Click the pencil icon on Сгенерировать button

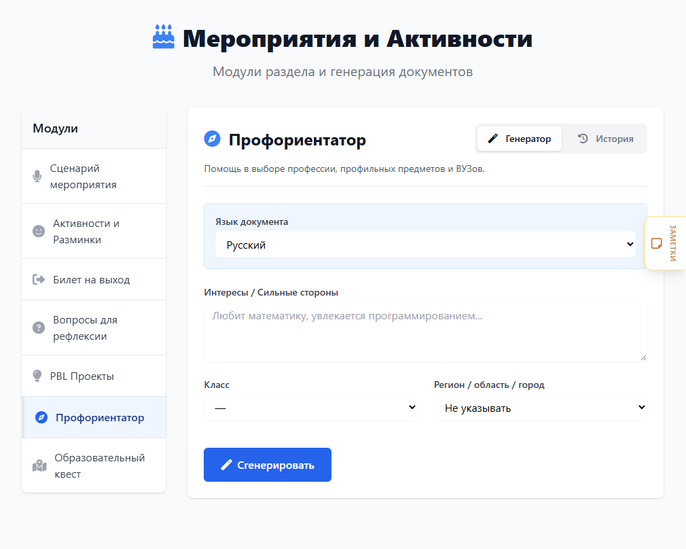pos(226,465)
